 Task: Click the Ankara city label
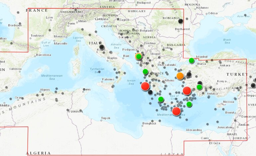click(225, 65)
